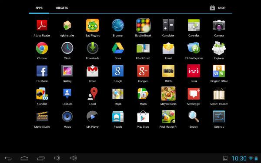
Task: Tap the Back navigation button
Action: [8, 158]
